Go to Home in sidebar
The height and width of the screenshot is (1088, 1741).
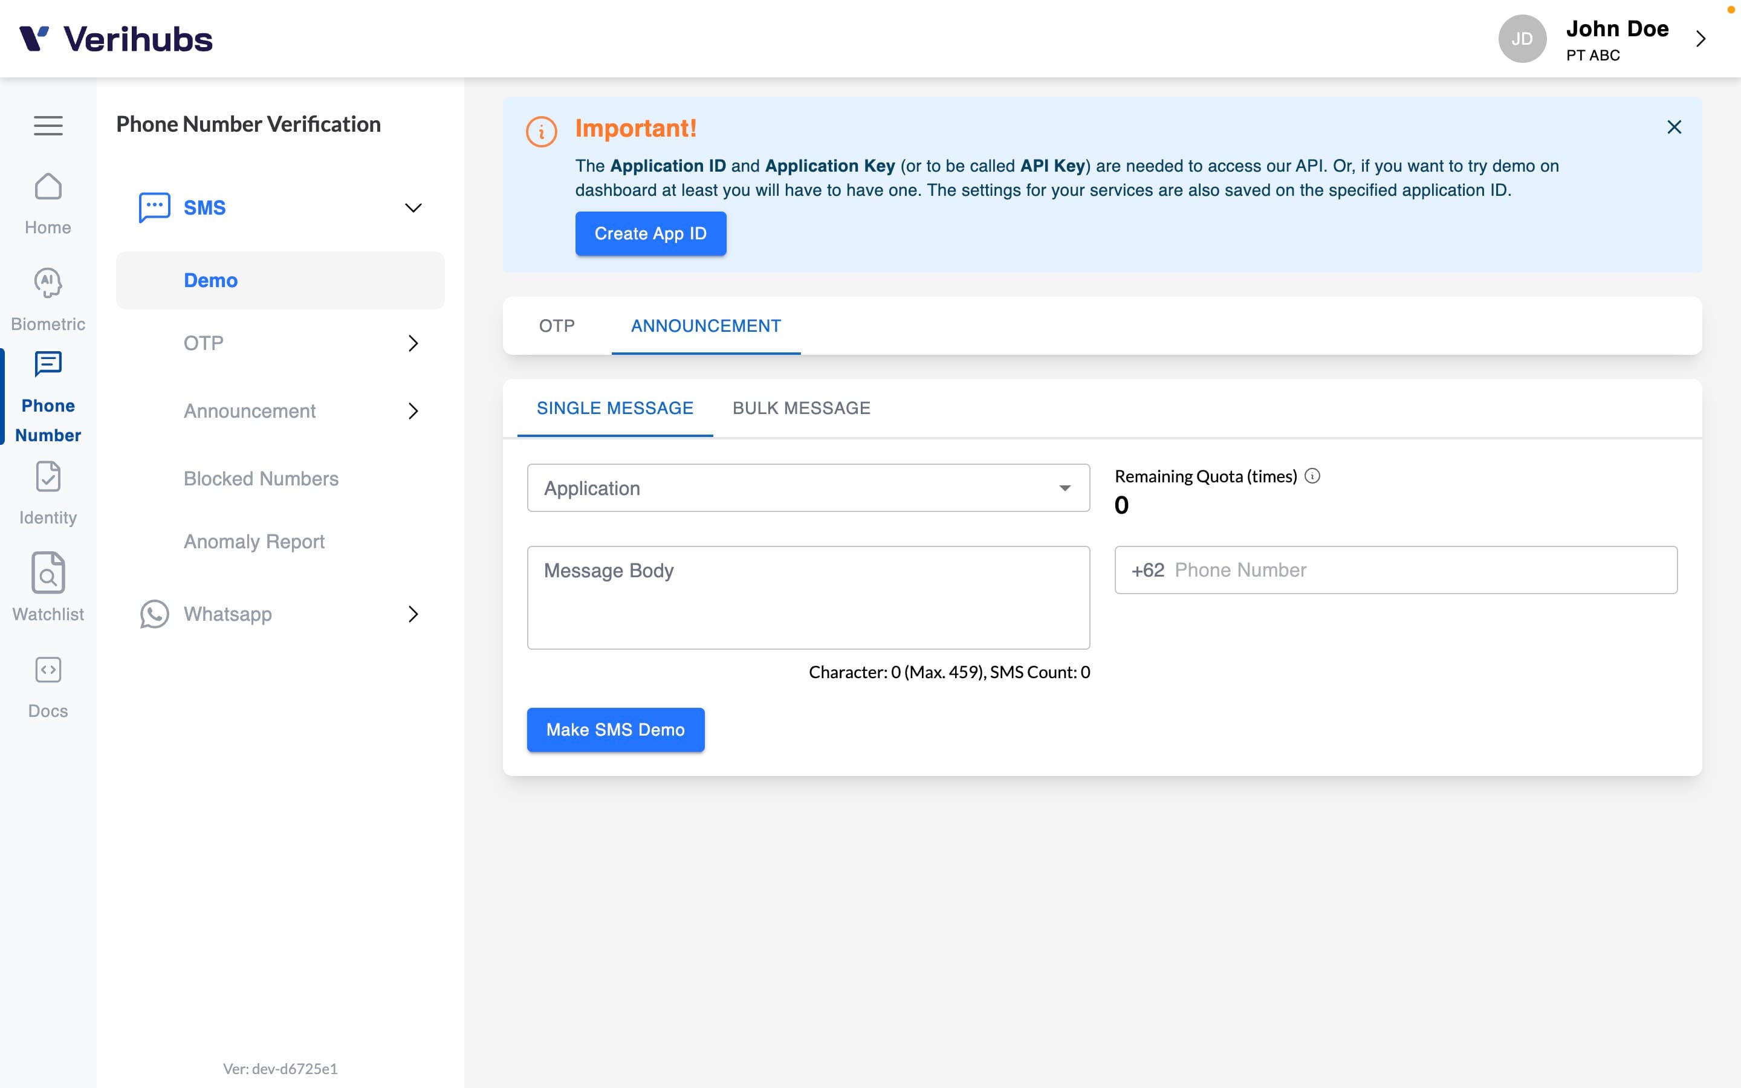click(x=48, y=204)
